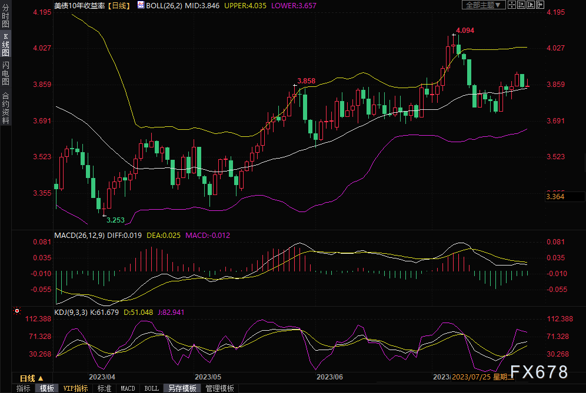Viewport: 586px width, 393px height.
Task: Select the 模板 bottom tab
Action: coord(47,388)
